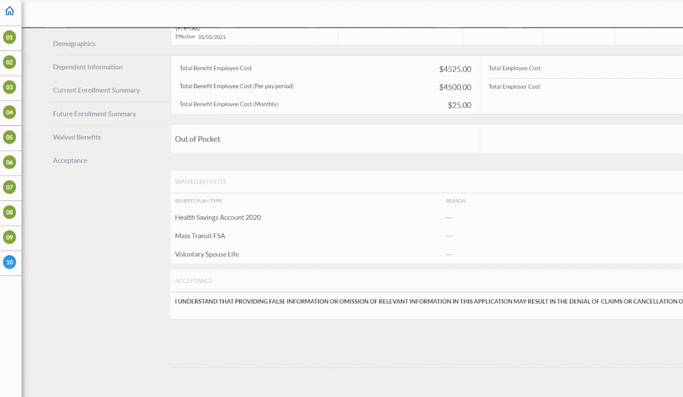Navigate to Waived Benefits
683x397 pixels.
pyautogui.click(x=77, y=137)
